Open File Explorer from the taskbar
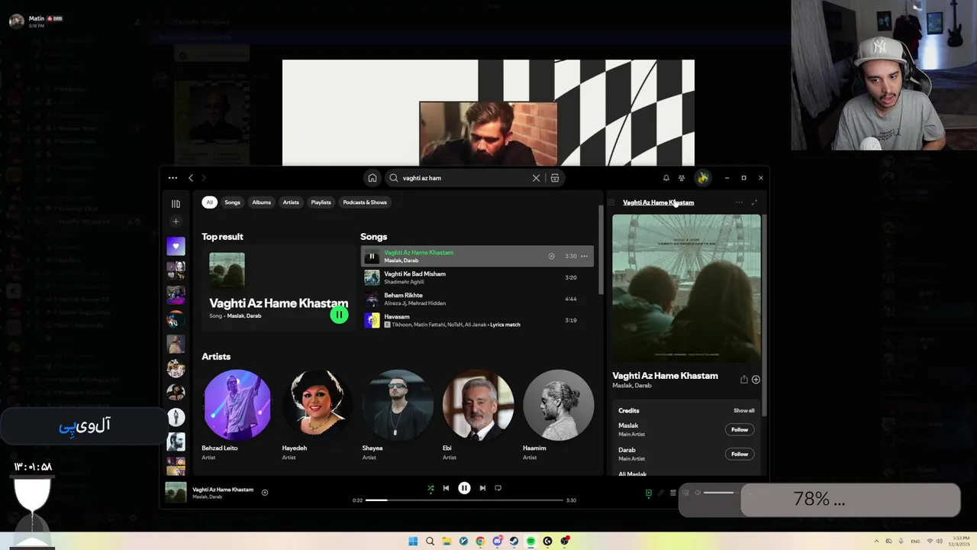The height and width of the screenshot is (550, 977). pyautogui.click(x=447, y=542)
